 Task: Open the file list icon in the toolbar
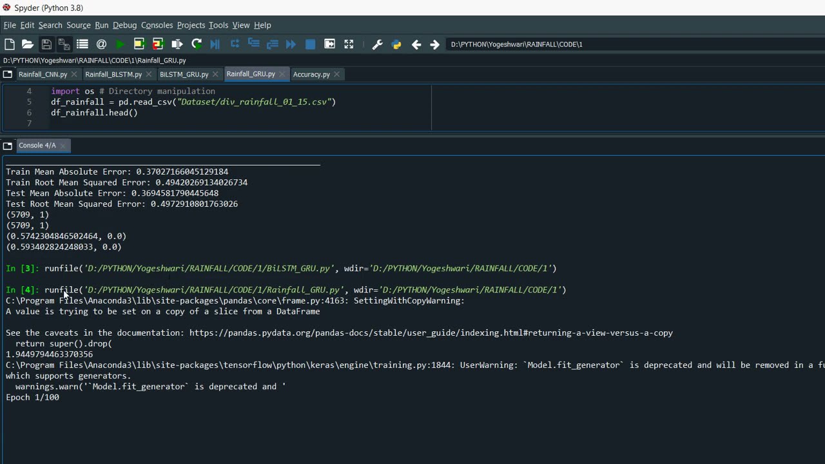[x=82, y=44]
